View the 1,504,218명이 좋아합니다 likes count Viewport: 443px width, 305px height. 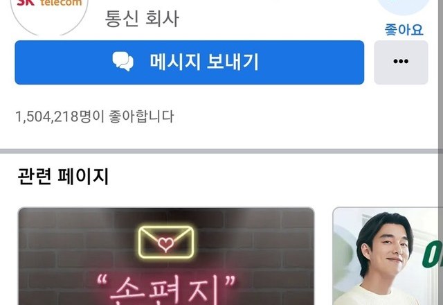[95, 116]
